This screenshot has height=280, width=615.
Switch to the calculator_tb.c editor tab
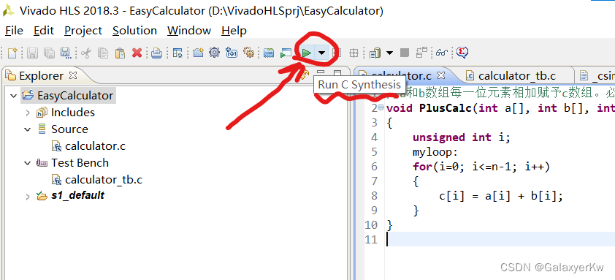click(x=516, y=76)
